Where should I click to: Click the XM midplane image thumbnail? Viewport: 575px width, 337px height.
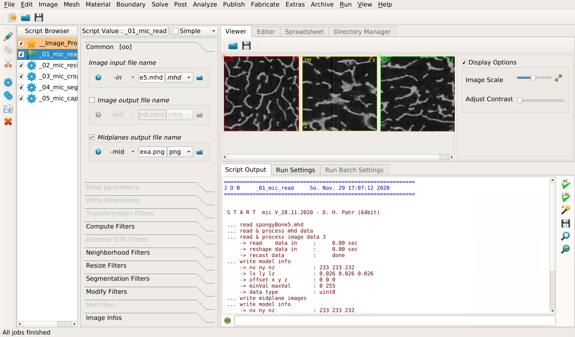pos(261,93)
